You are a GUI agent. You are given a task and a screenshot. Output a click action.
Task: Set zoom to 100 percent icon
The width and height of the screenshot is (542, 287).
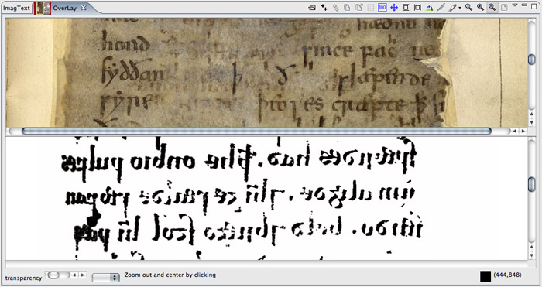point(382,8)
